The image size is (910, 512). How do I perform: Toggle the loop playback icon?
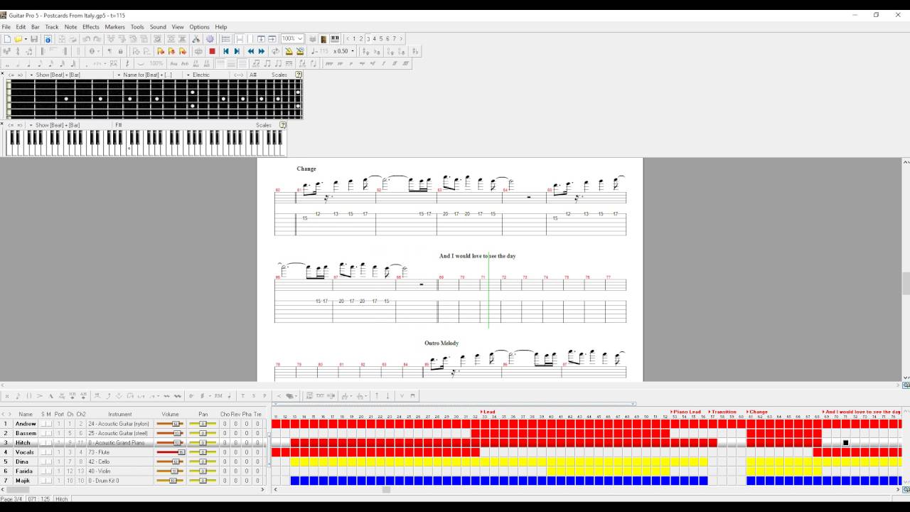[x=275, y=51]
